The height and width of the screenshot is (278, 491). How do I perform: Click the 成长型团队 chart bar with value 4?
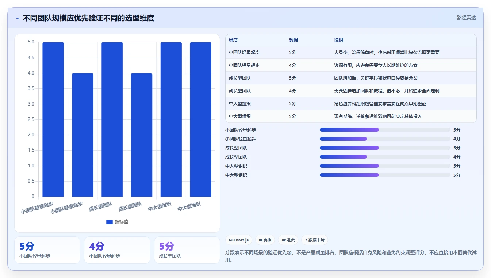click(x=142, y=135)
